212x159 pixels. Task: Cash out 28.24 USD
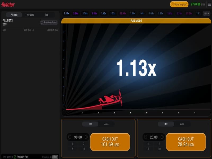click(186, 142)
